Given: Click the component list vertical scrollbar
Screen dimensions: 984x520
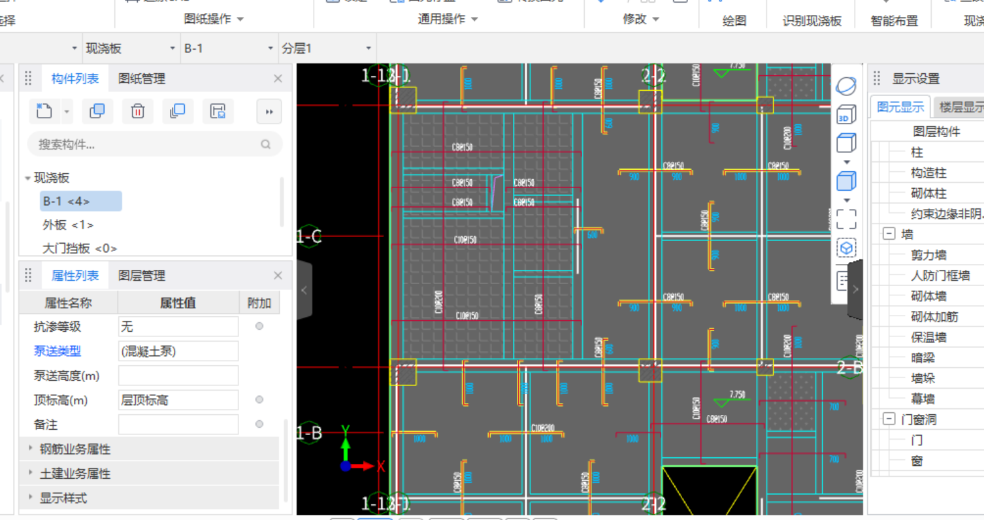Looking at the screenshot, I should 282,201.
